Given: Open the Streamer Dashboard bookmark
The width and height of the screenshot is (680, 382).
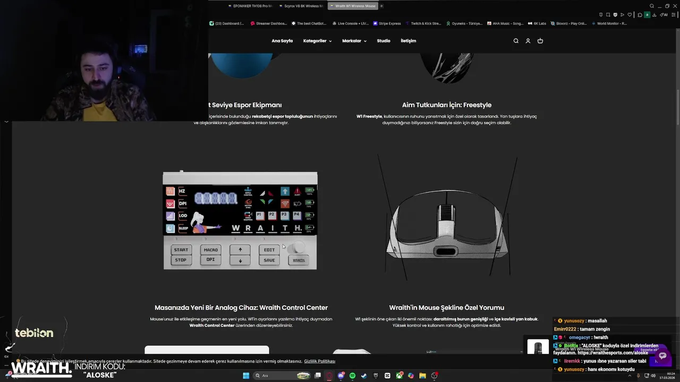Looking at the screenshot, I should click(x=269, y=23).
